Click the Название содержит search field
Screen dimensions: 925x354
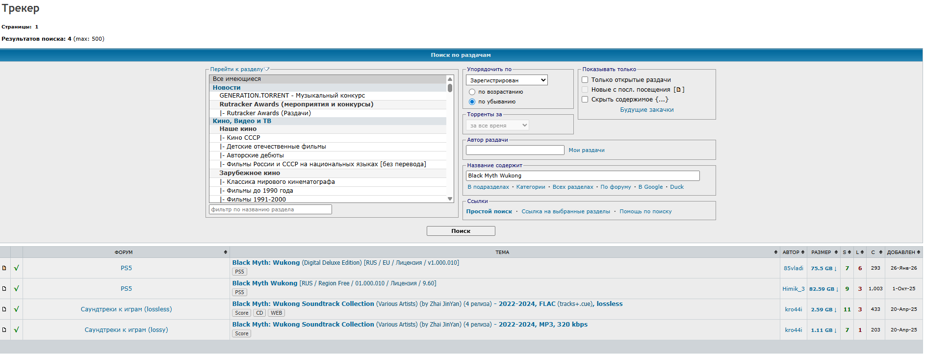point(583,176)
